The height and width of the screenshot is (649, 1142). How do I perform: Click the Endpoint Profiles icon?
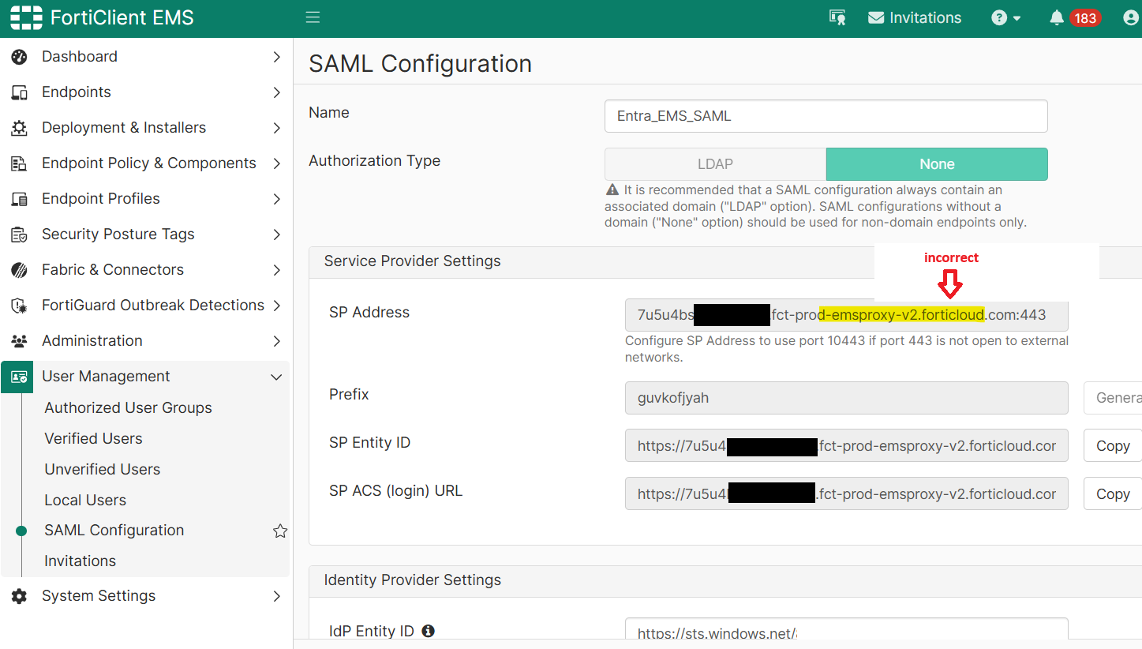point(19,199)
